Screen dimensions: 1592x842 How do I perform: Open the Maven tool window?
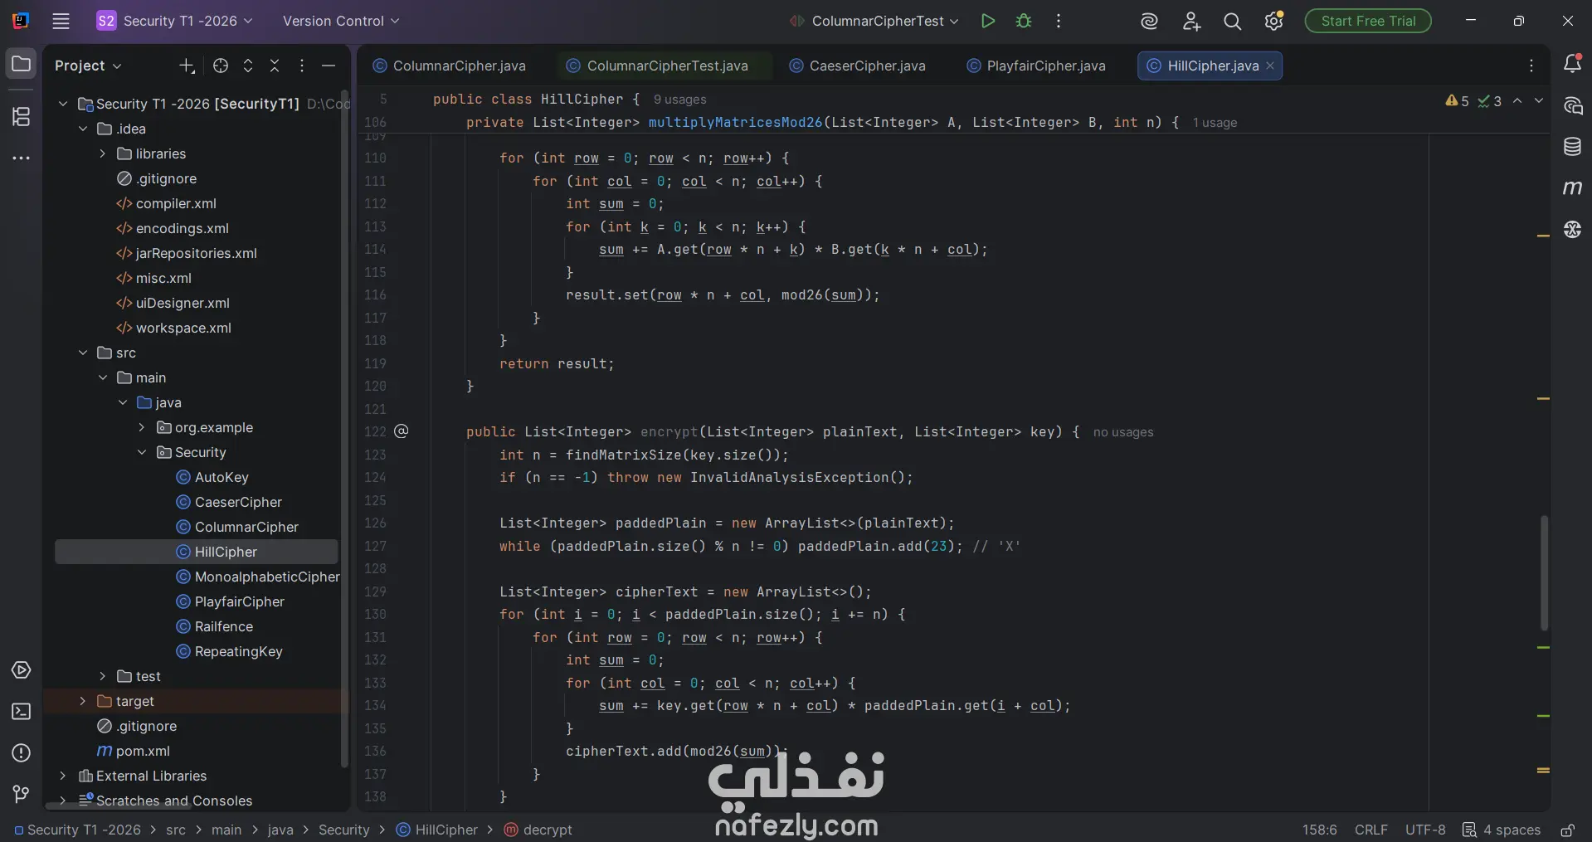click(x=1572, y=188)
